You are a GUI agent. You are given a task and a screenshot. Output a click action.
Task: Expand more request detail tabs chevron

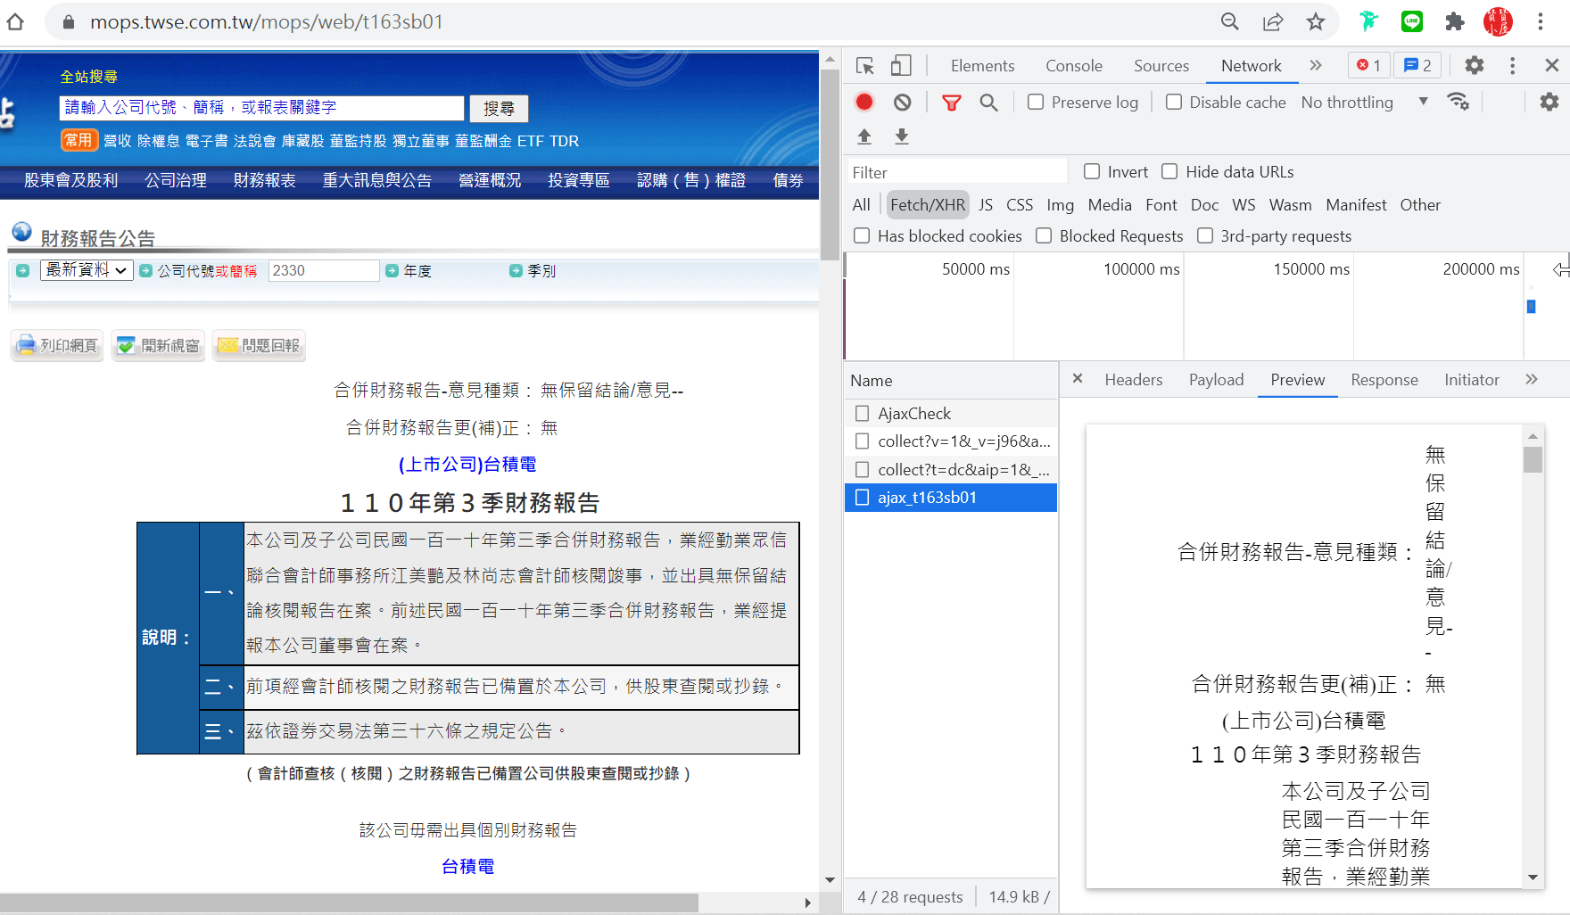(1532, 379)
